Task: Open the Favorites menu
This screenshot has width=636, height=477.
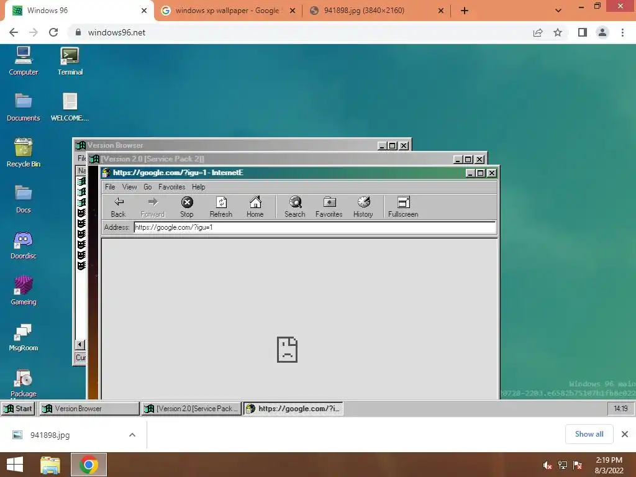Action: click(x=171, y=187)
